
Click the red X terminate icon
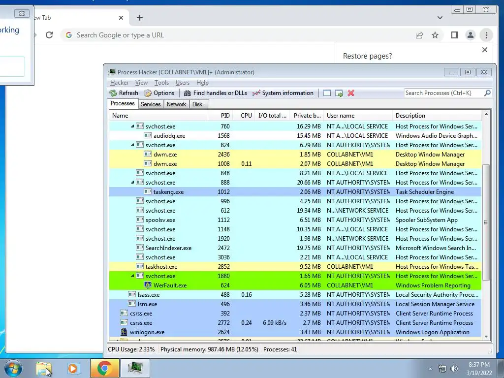[x=350, y=93]
